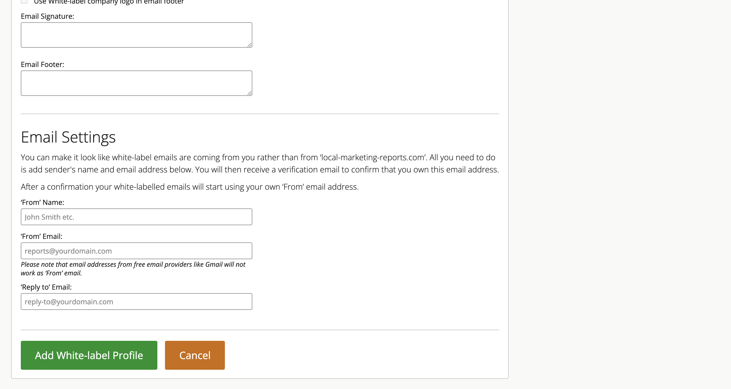Click the 'From' Email: label
Image resolution: width=731 pixels, height=389 pixels.
click(x=41, y=236)
